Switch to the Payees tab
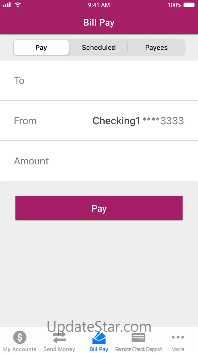This screenshot has height=353, width=198. coord(156,48)
